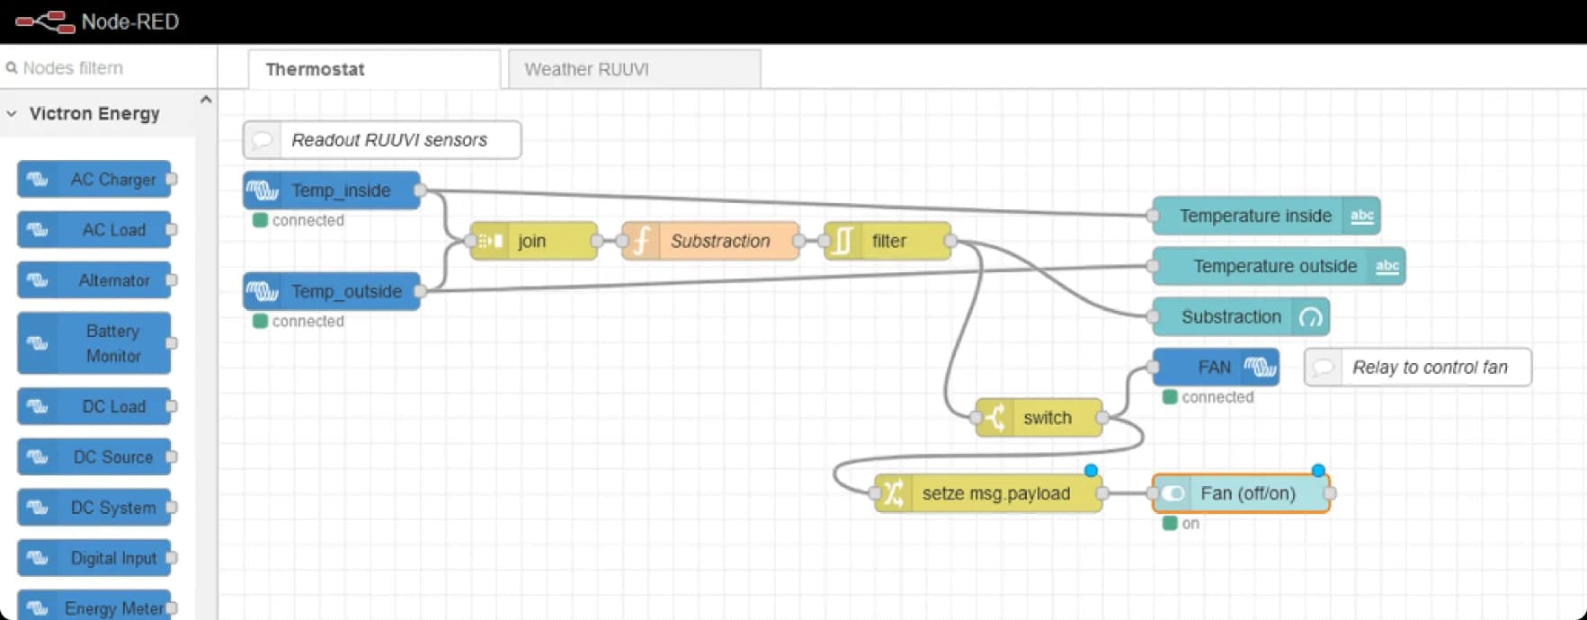Viewport: 1587px width, 620px height.
Task: Toggle the Fan (off/on) switch node
Action: (1172, 493)
